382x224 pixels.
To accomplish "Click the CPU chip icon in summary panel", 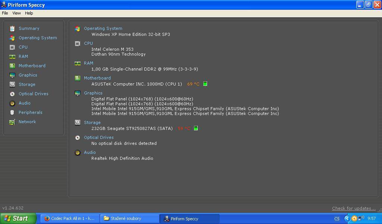I will tap(78, 44).
